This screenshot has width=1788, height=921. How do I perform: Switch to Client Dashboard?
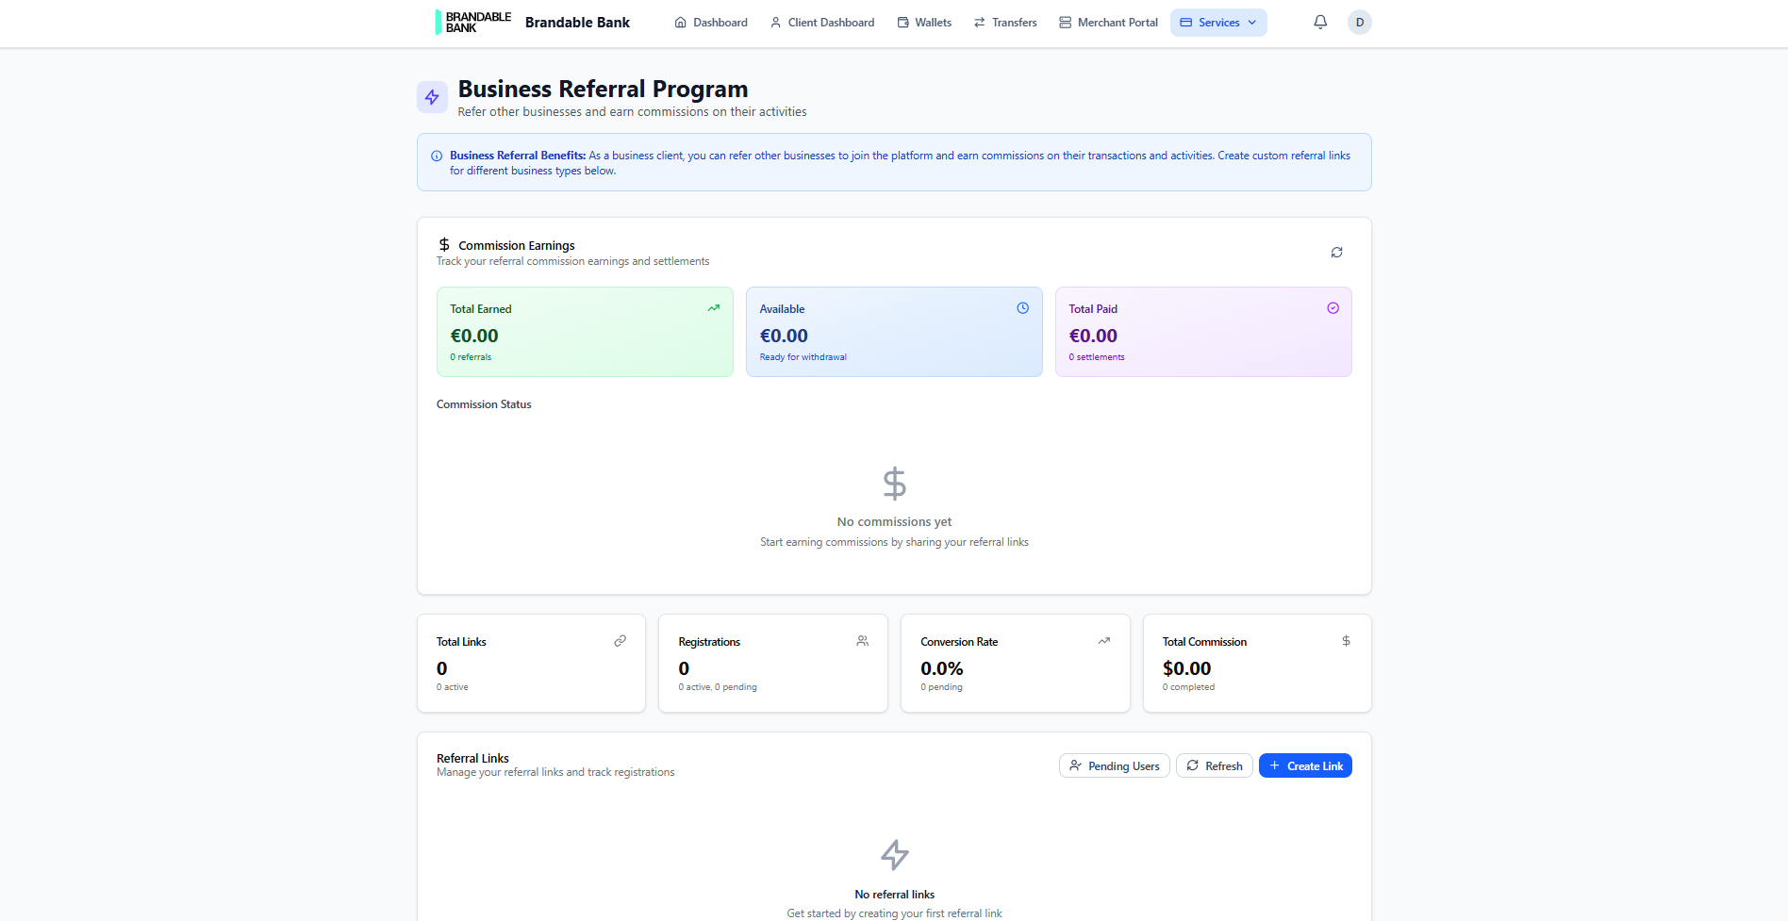[822, 23]
